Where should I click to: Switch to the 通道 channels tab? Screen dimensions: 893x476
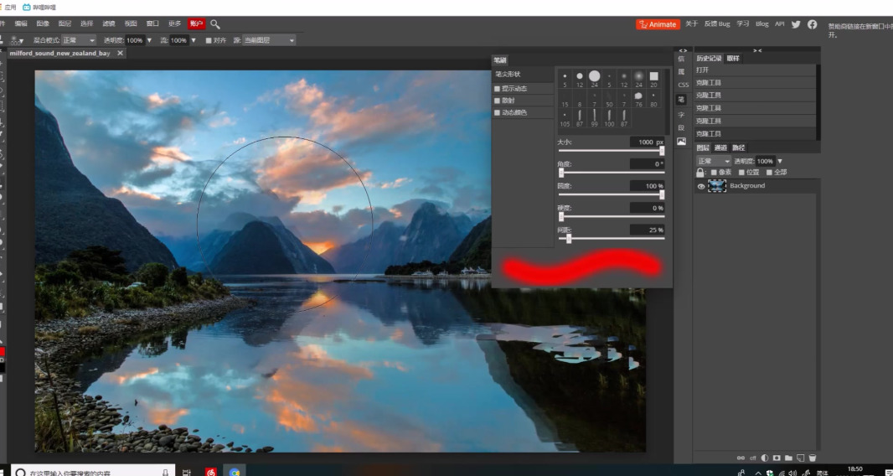(x=720, y=147)
